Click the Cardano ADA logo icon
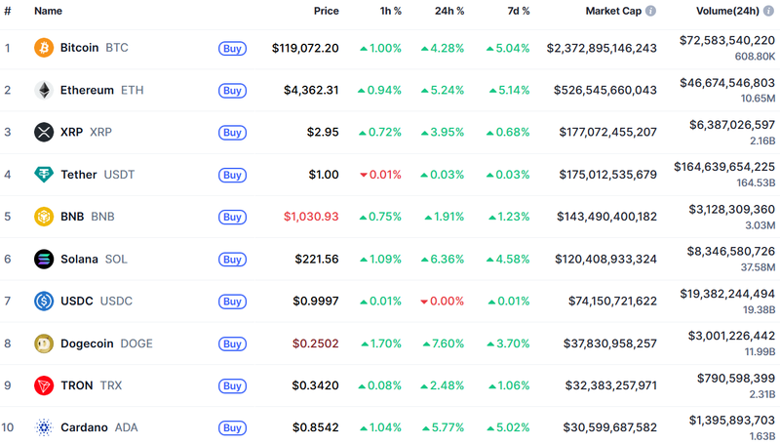The height and width of the screenshot is (444, 780). pyautogui.click(x=44, y=427)
